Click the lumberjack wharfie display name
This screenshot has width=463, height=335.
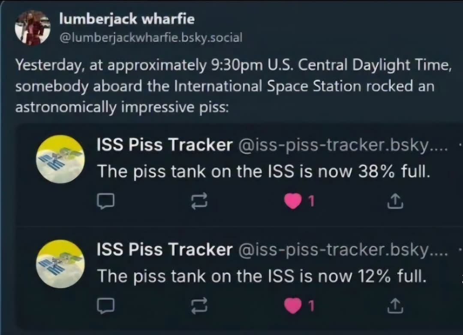point(126,19)
